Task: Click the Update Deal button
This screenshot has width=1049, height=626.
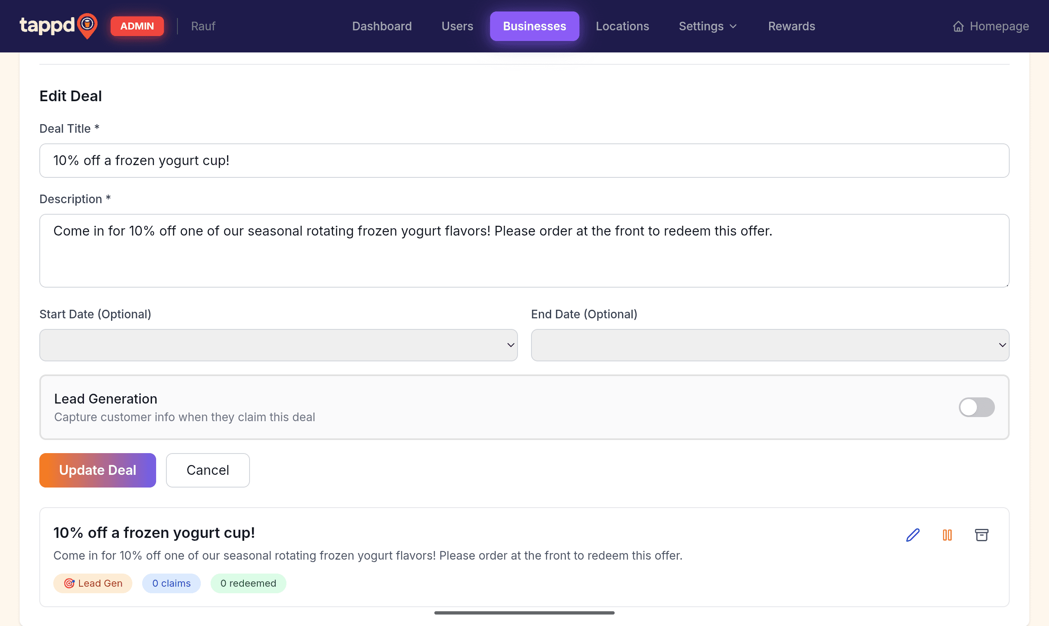Action: (98, 470)
